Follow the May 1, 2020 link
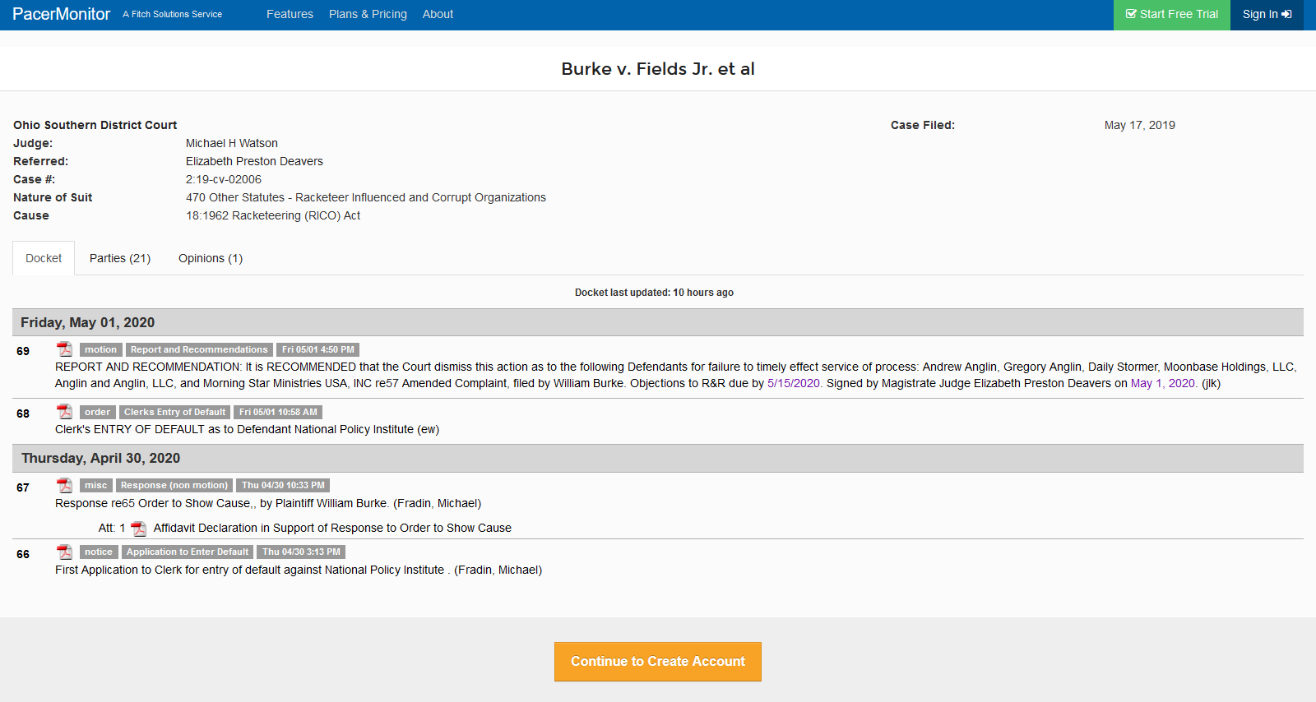The height and width of the screenshot is (702, 1316). 1163,383
